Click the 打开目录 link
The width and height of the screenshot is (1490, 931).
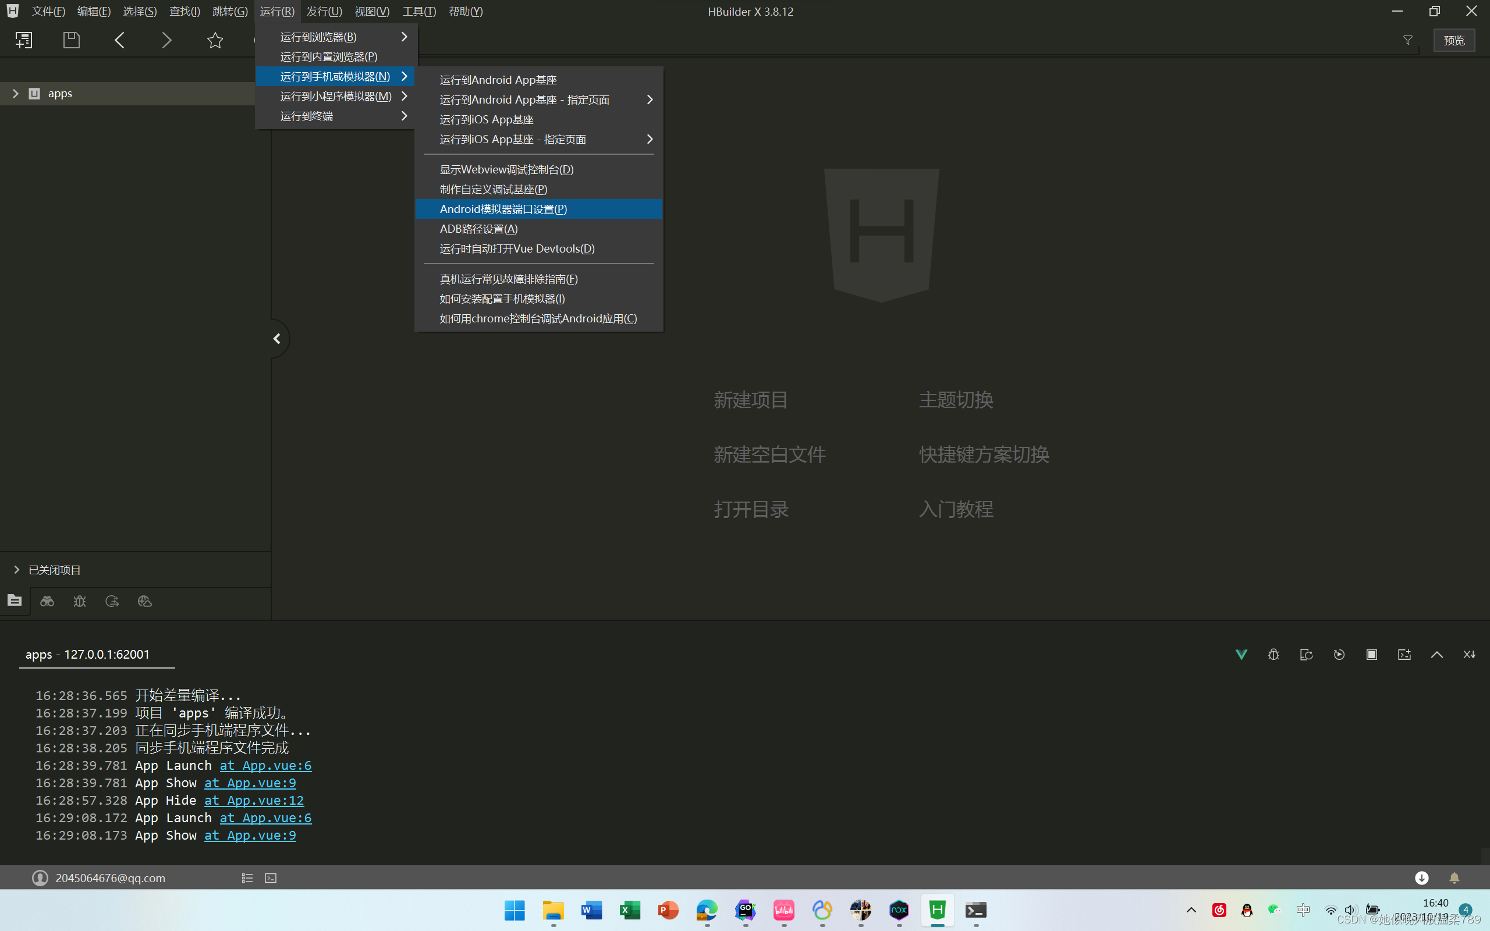751,509
